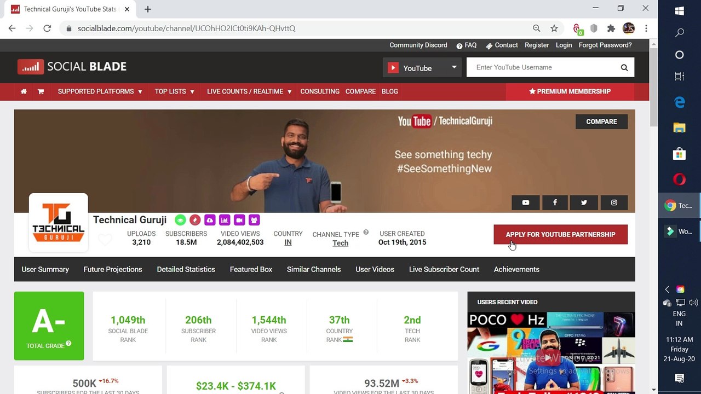Favorite the channel with the heart icon
This screenshot has height=394, width=701.
pyautogui.click(x=105, y=239)
